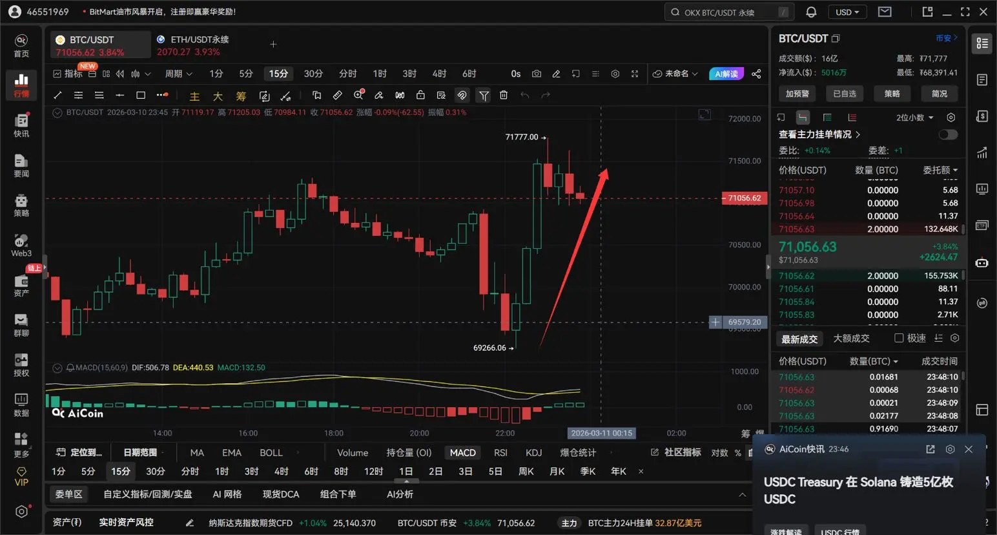Toggle the 筹 chip distribution indicator

pos(241,96)
